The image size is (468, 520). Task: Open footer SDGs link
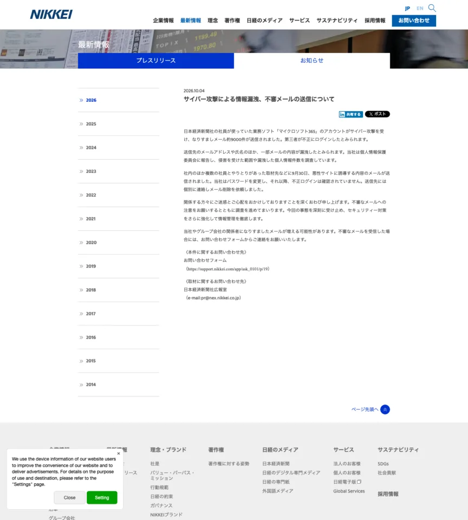[x=383, y=464]
